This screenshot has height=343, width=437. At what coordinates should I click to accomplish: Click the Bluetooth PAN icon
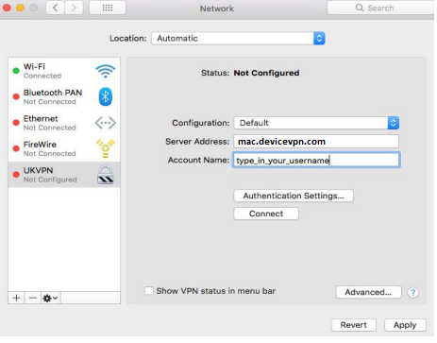[106, 96]
